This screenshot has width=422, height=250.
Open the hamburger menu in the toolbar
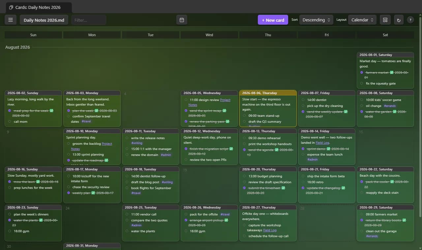[11, 20]
